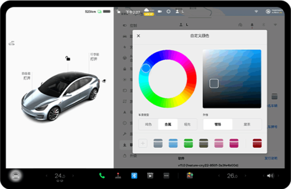This screenshot has width=291, height=189.
Task: Open the green phone app in bottom bar
Action: click(x=102, y=176)
